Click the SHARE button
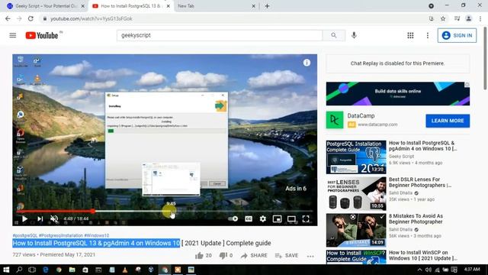 tap(254, 255)
